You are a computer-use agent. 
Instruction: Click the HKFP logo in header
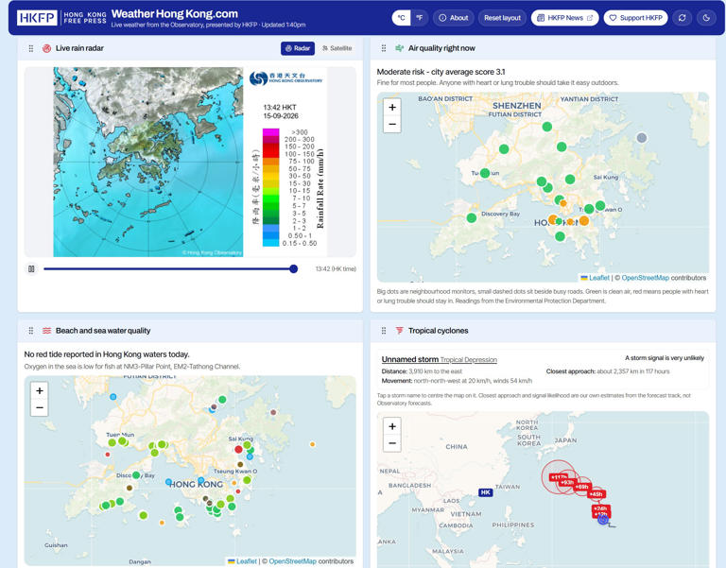tap(61, 18)
